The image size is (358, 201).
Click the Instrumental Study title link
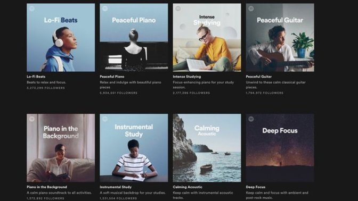[116, 187]
